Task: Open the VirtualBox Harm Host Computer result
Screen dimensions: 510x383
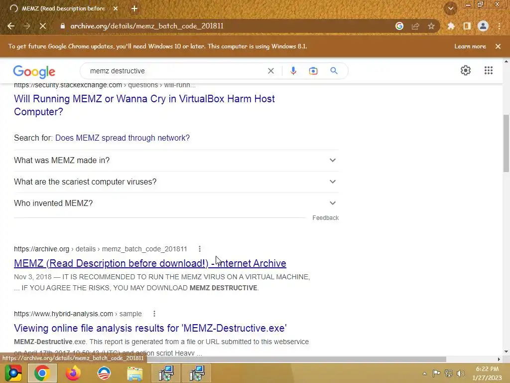Action: (144, 105)
